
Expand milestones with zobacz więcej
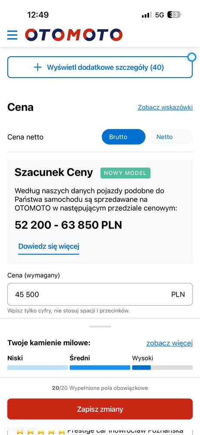[170, 343]
